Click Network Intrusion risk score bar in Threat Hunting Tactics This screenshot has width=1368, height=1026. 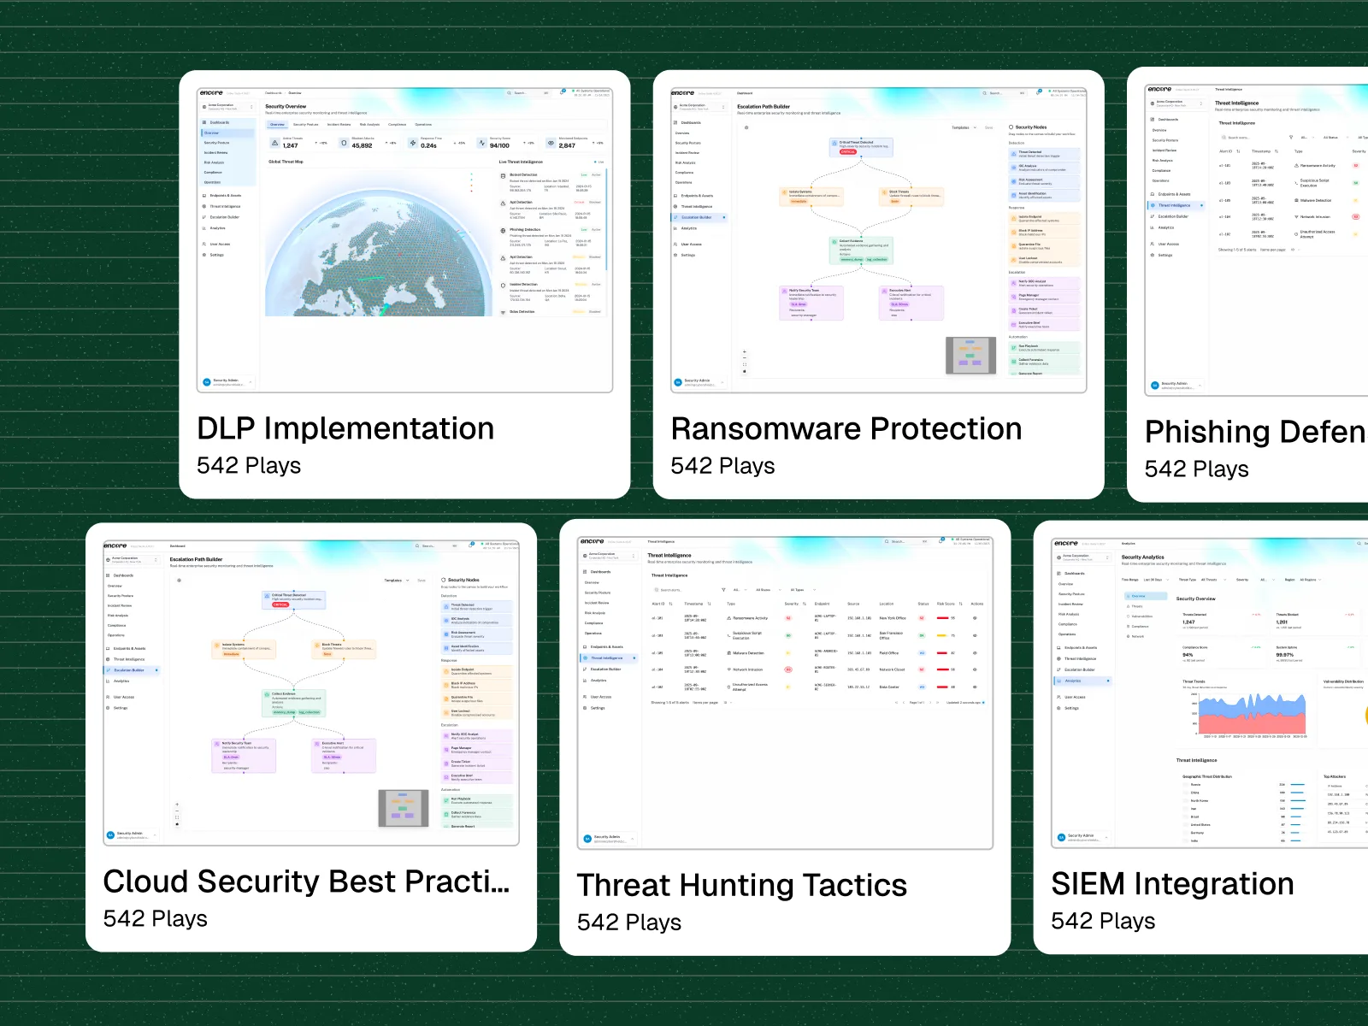click(x=943, y=669)
